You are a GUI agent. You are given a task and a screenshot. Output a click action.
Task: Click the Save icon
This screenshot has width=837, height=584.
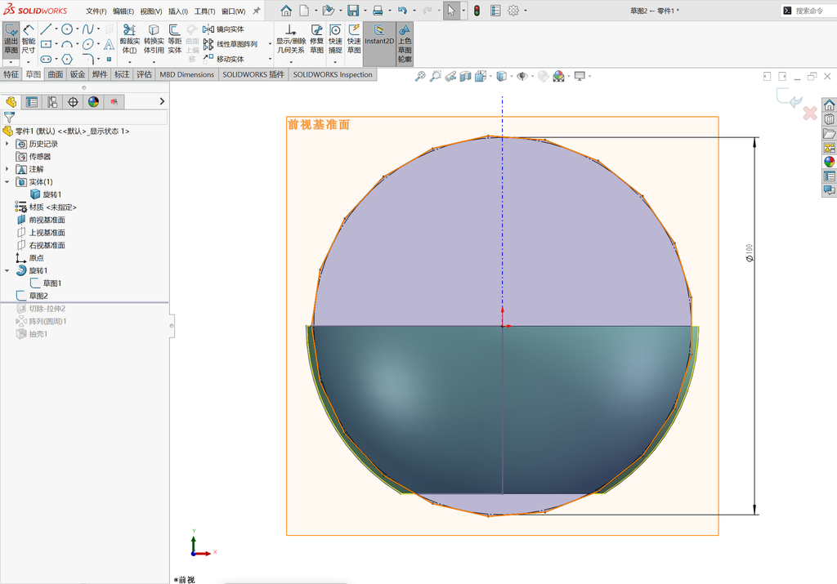(x=353, y=10)
